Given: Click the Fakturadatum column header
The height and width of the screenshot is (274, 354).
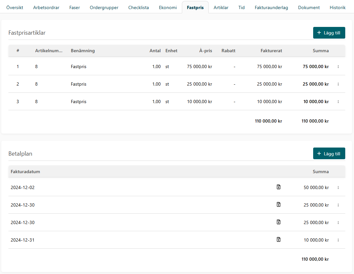Looking at the screenshot, I should pos(25,172).
